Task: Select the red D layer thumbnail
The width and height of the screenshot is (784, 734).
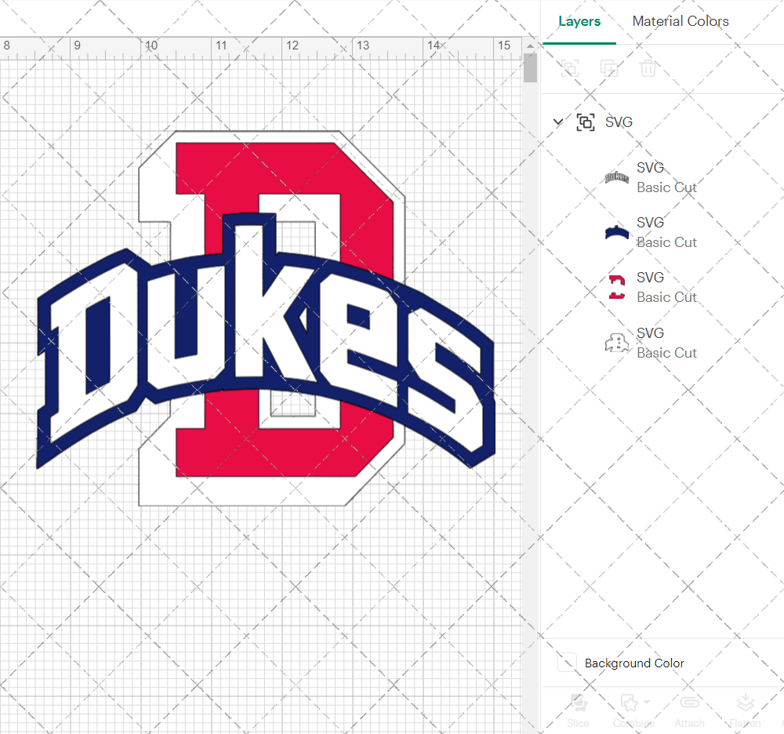Action: [x=616, y=287]
